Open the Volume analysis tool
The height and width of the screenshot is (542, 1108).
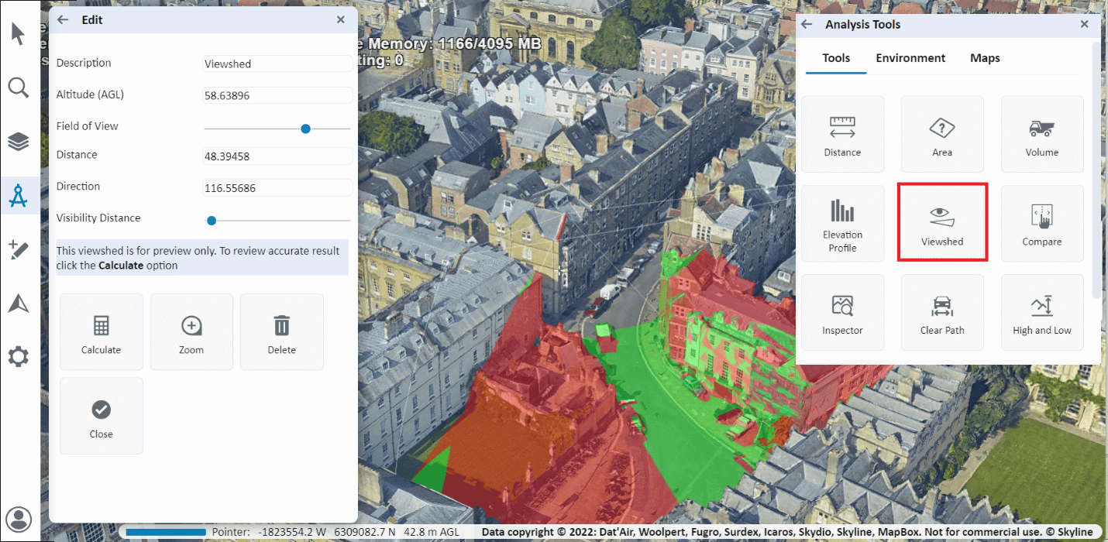[1042, 134]
